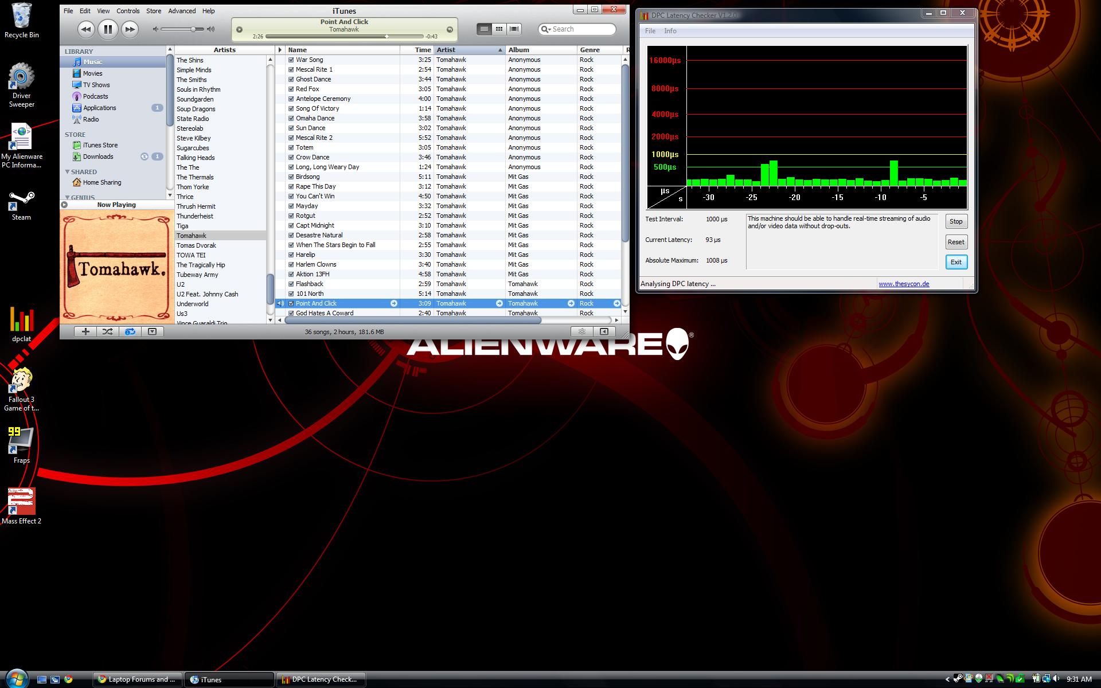Uncheck the God Hates A Coward checkbox
This screenshot has height=688, width=1101.
[x=291, y=313]
